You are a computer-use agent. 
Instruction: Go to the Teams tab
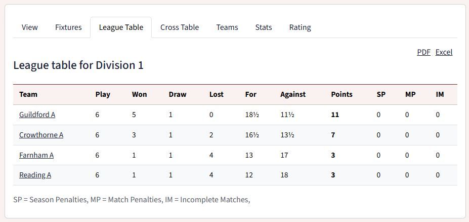(227, 27)
